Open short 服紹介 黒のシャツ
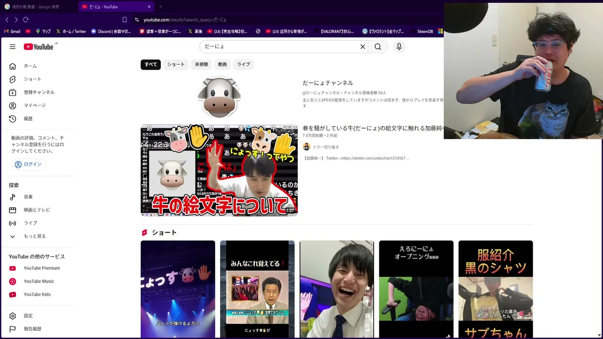603x339 pixels. click(496, 289)
